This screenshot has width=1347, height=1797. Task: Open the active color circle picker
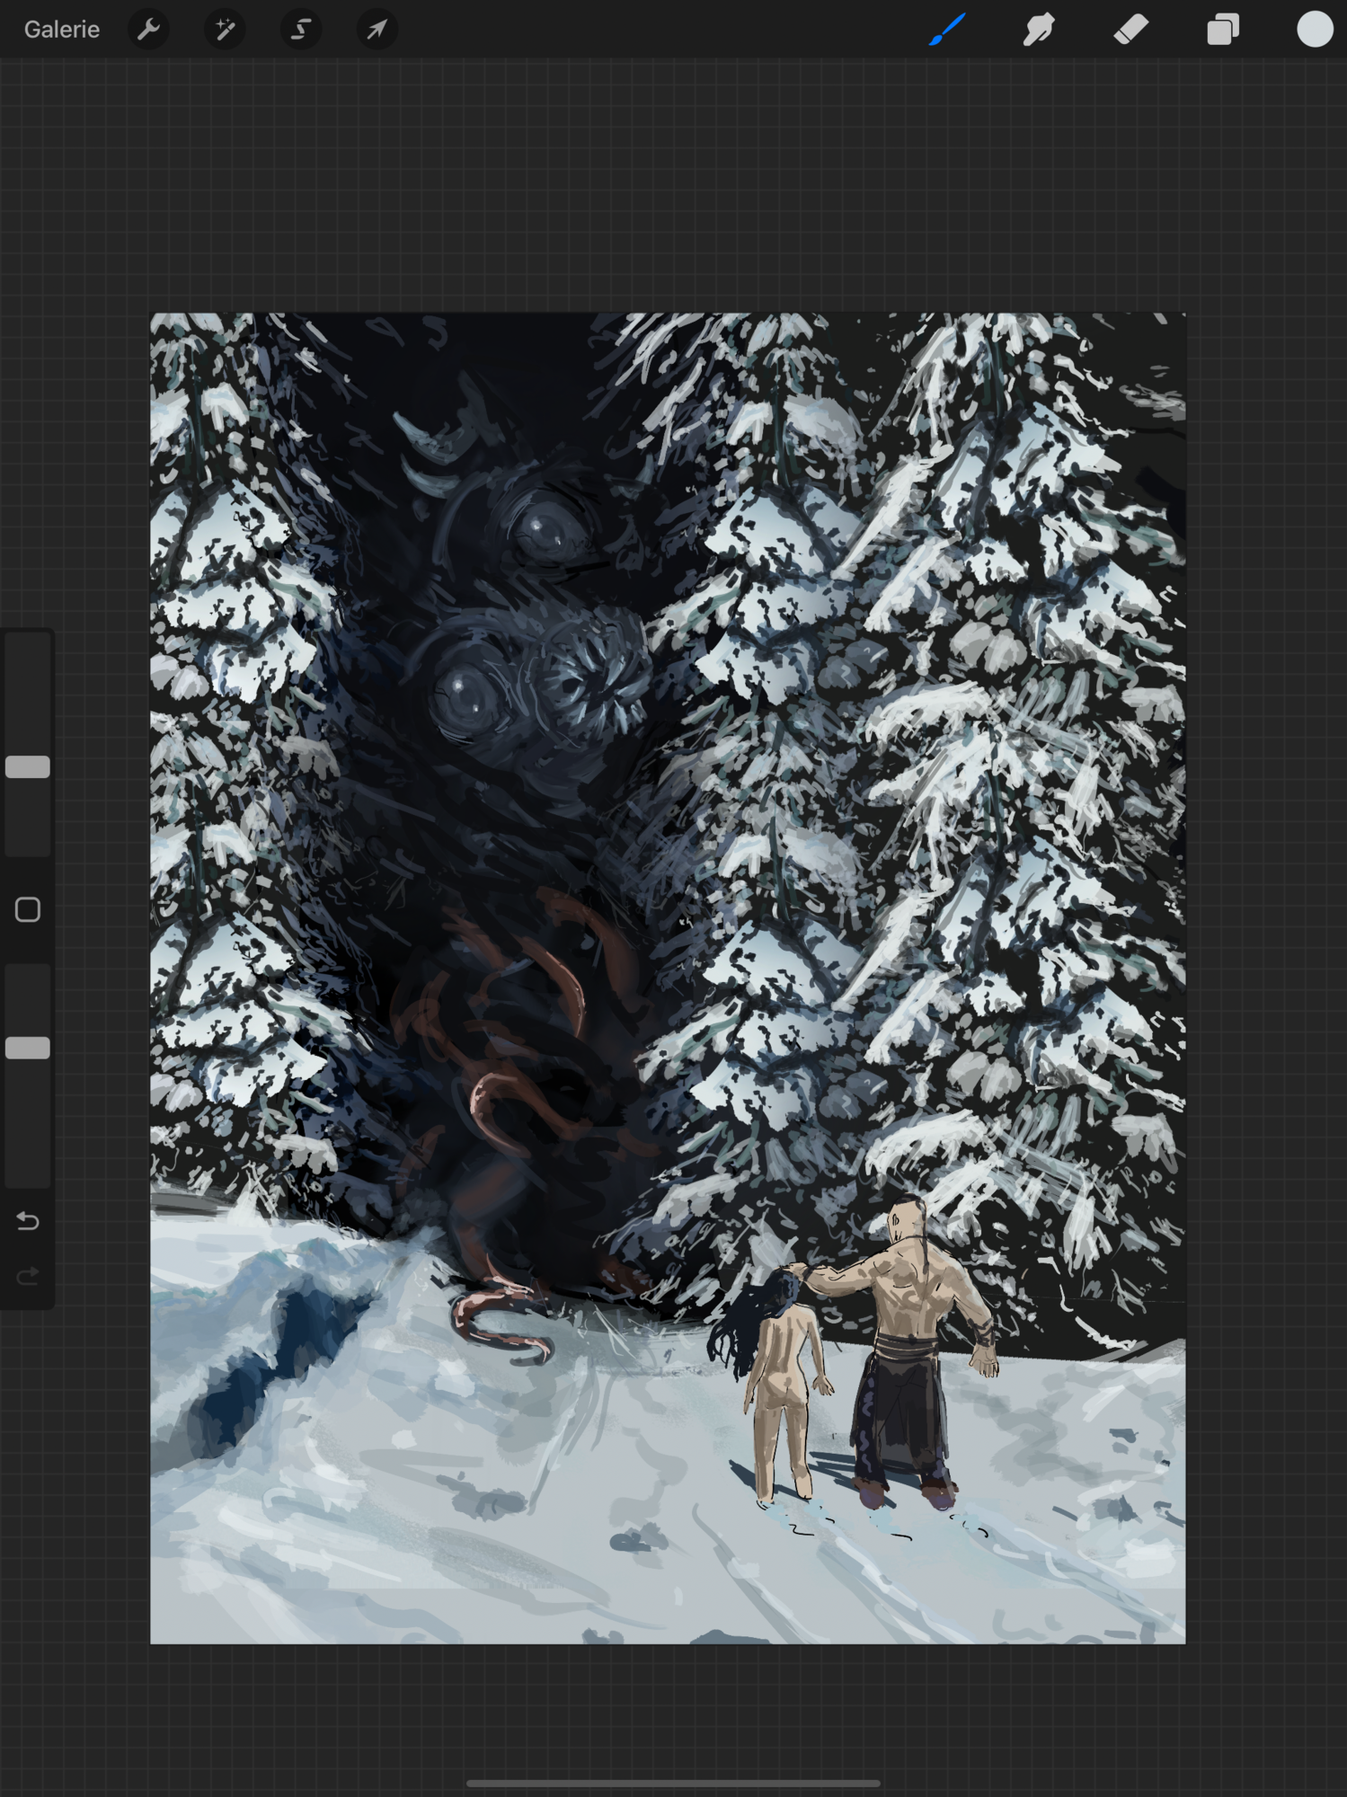tap(1314, 30)
